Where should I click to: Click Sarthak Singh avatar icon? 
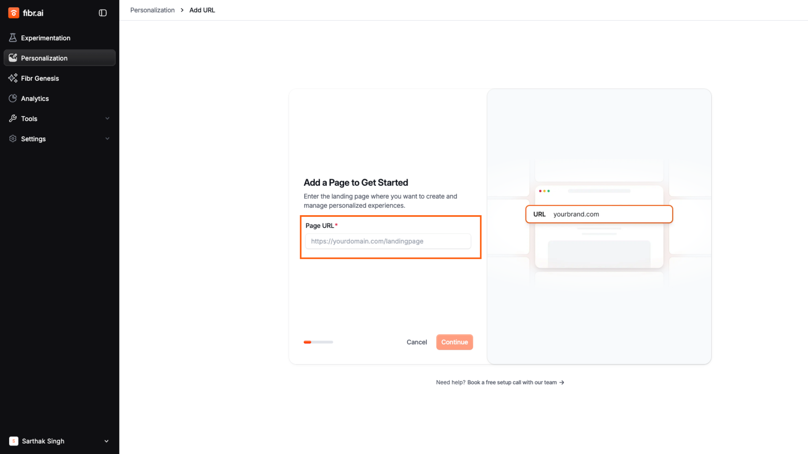(x=13, y=441)
